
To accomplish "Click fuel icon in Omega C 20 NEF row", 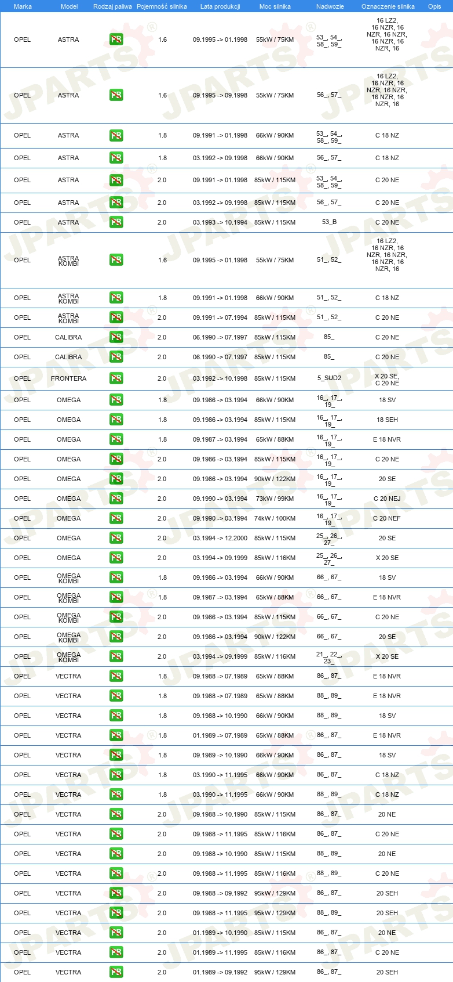I will point(116,518).
